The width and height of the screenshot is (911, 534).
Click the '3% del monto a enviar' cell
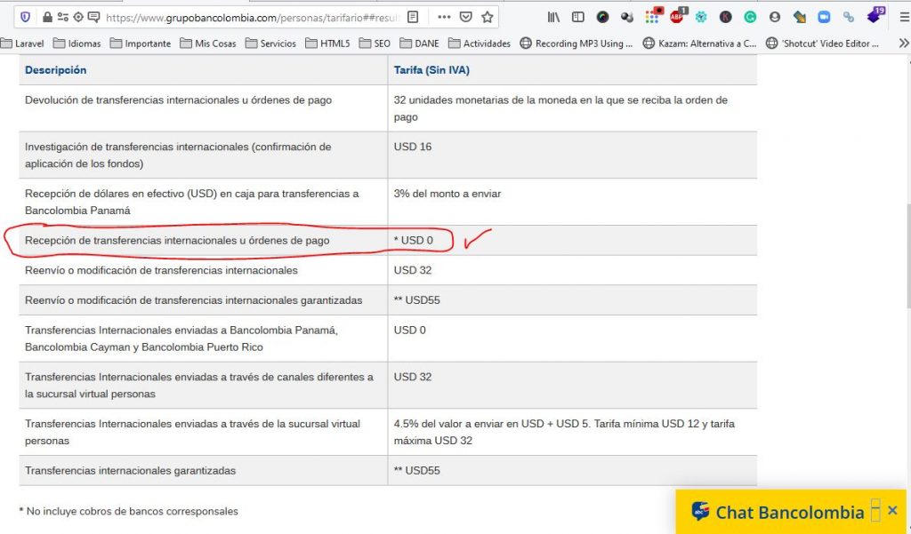click(x=447, y=194)
